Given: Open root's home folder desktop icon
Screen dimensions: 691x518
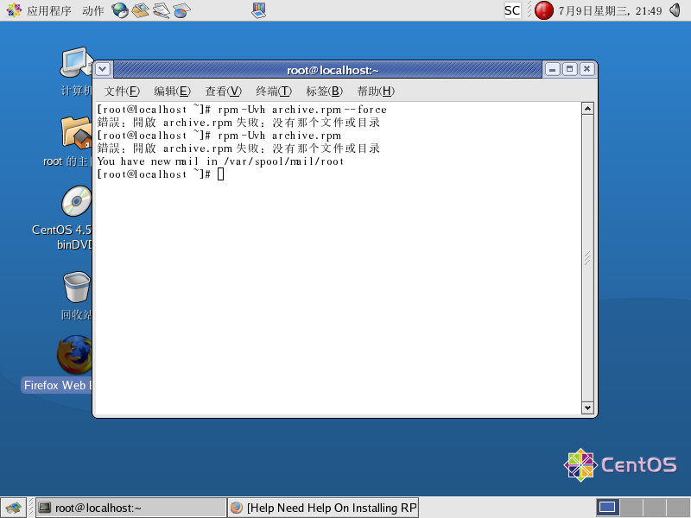Looking at the screenshot, I should (x=76, y=134).
